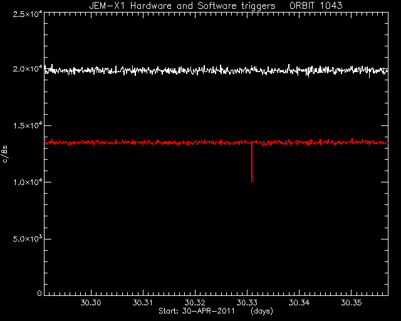
Task: Click the 30.34 x-axis tick label
Action: coord(299,303)
